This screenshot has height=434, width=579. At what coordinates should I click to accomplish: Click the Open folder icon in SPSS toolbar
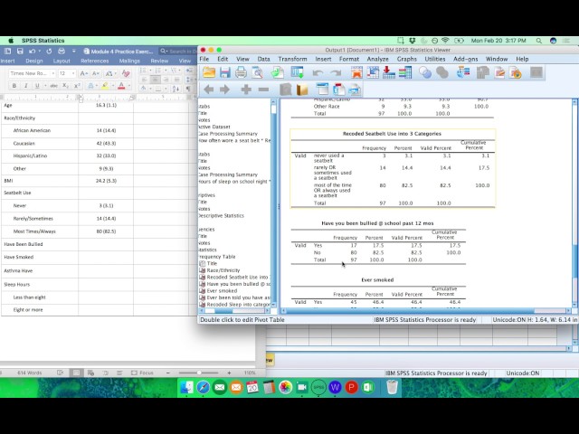209,72
